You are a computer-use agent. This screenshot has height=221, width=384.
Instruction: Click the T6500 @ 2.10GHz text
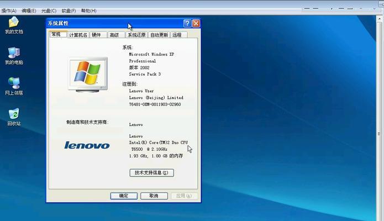tap(149, 149)
